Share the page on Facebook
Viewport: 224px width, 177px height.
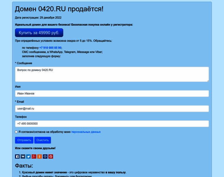(17, 156)
